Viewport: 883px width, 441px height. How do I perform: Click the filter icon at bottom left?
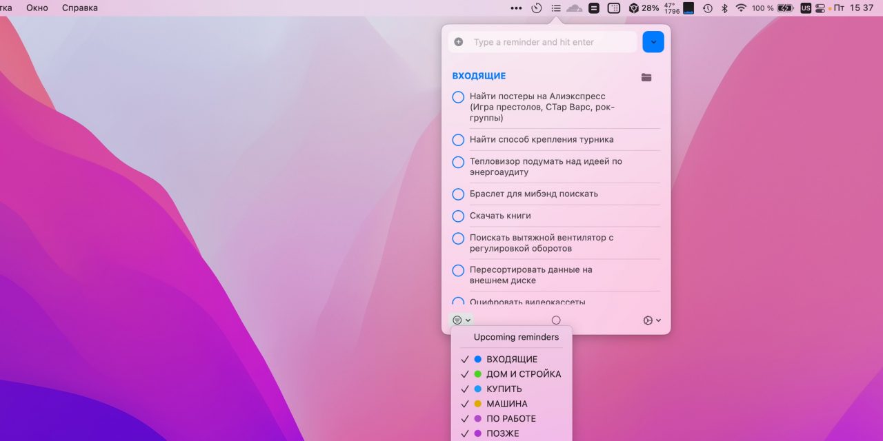[456, 319]
